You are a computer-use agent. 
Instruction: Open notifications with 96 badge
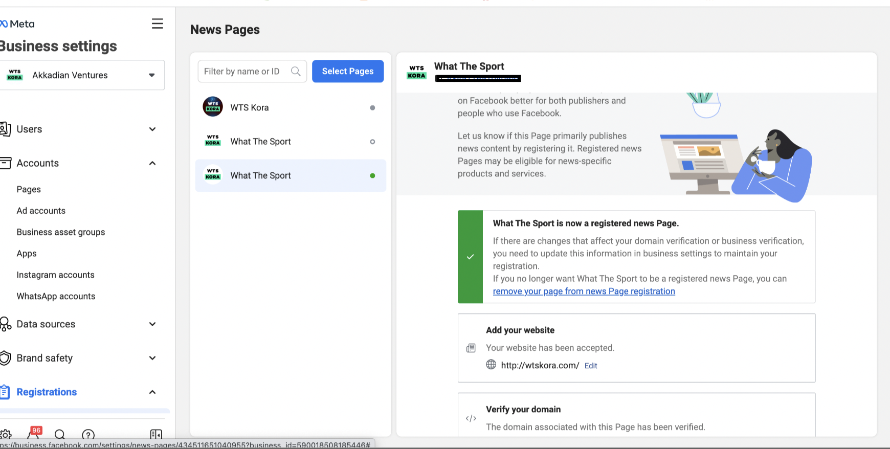click(x=34, y=434)
